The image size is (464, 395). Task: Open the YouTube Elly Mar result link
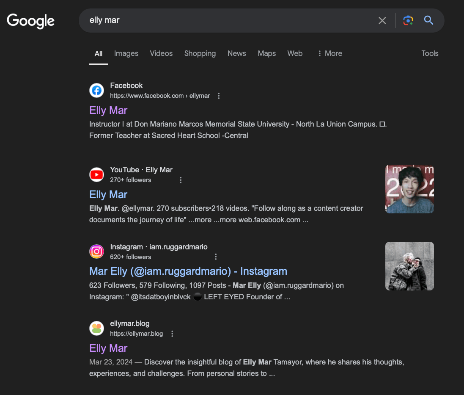pos(108,195)
